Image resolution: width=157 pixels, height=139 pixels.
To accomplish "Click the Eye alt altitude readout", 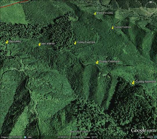I will (x=146, y=137).
